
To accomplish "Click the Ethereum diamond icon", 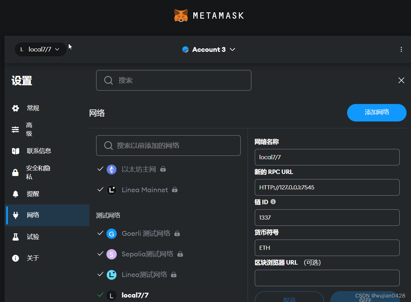I will point(112,170).
